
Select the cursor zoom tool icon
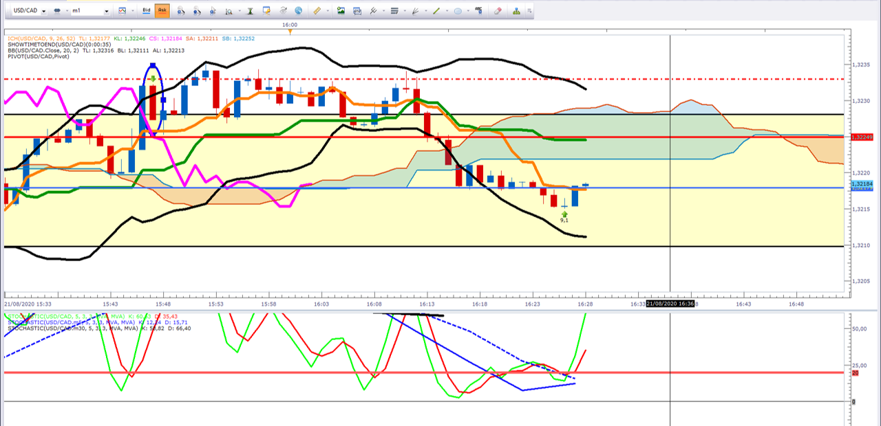pos(213,11)
